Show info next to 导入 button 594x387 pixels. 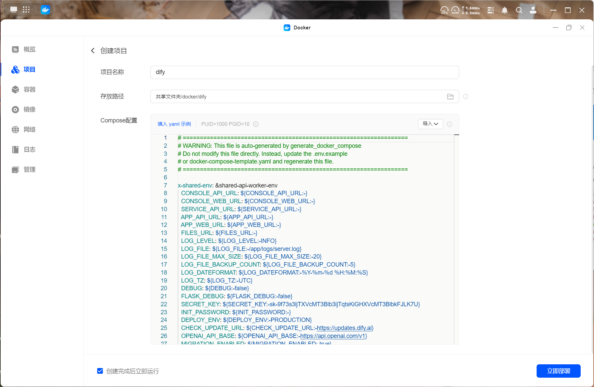coord(450,124)
